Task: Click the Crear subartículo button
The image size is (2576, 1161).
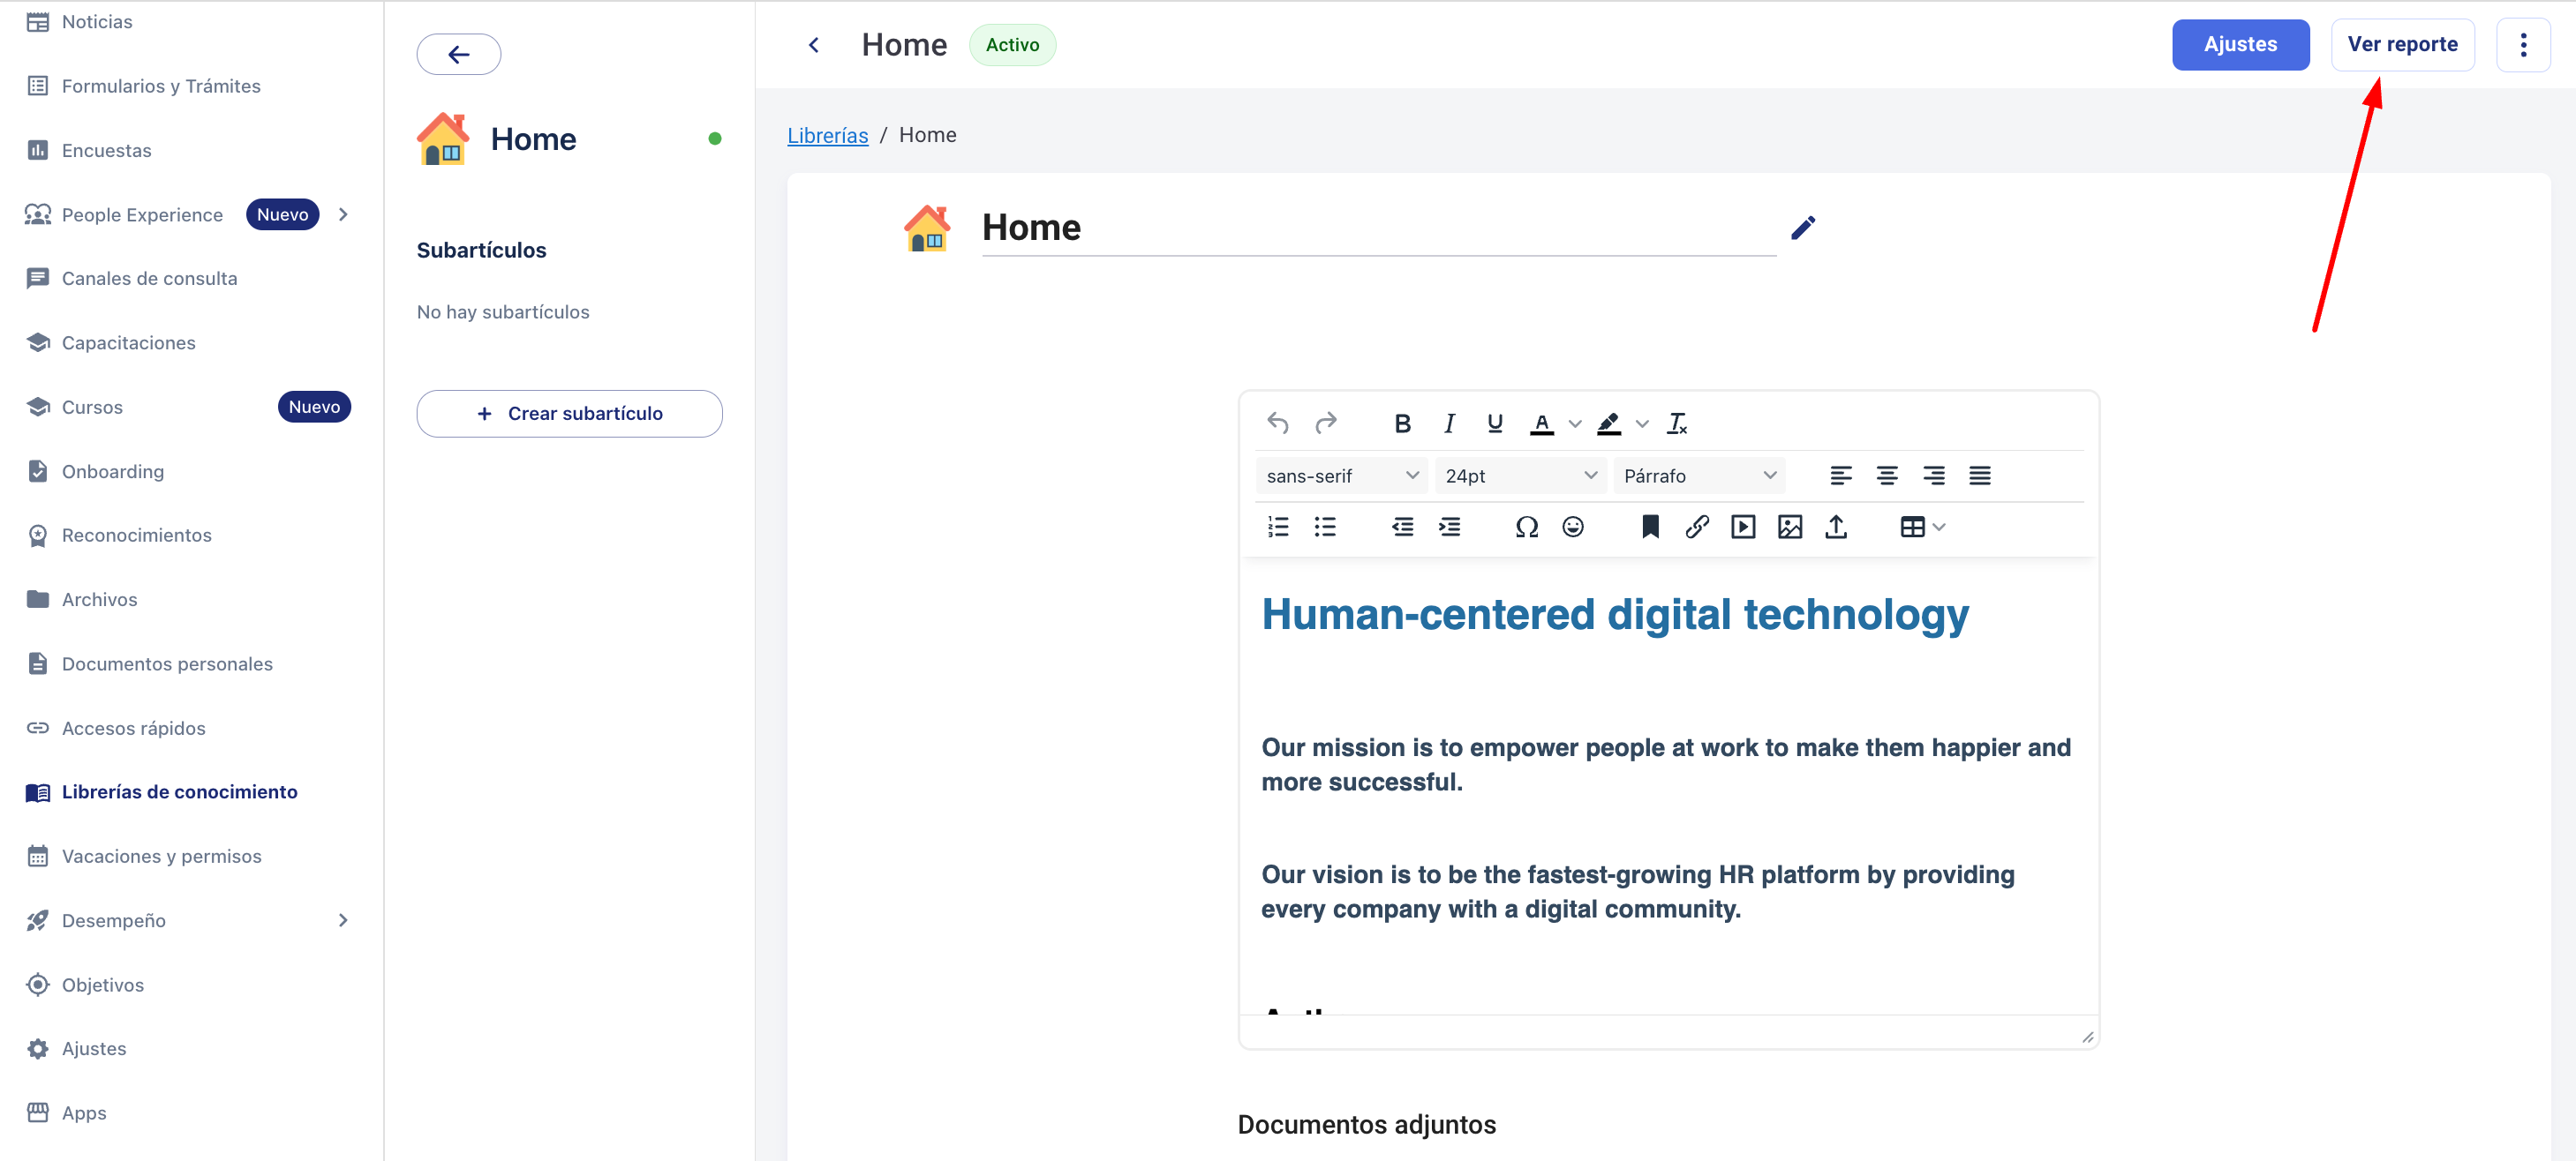Action: 569,414
